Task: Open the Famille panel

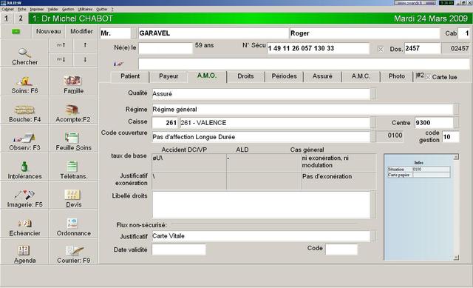Action: point(73,81)
